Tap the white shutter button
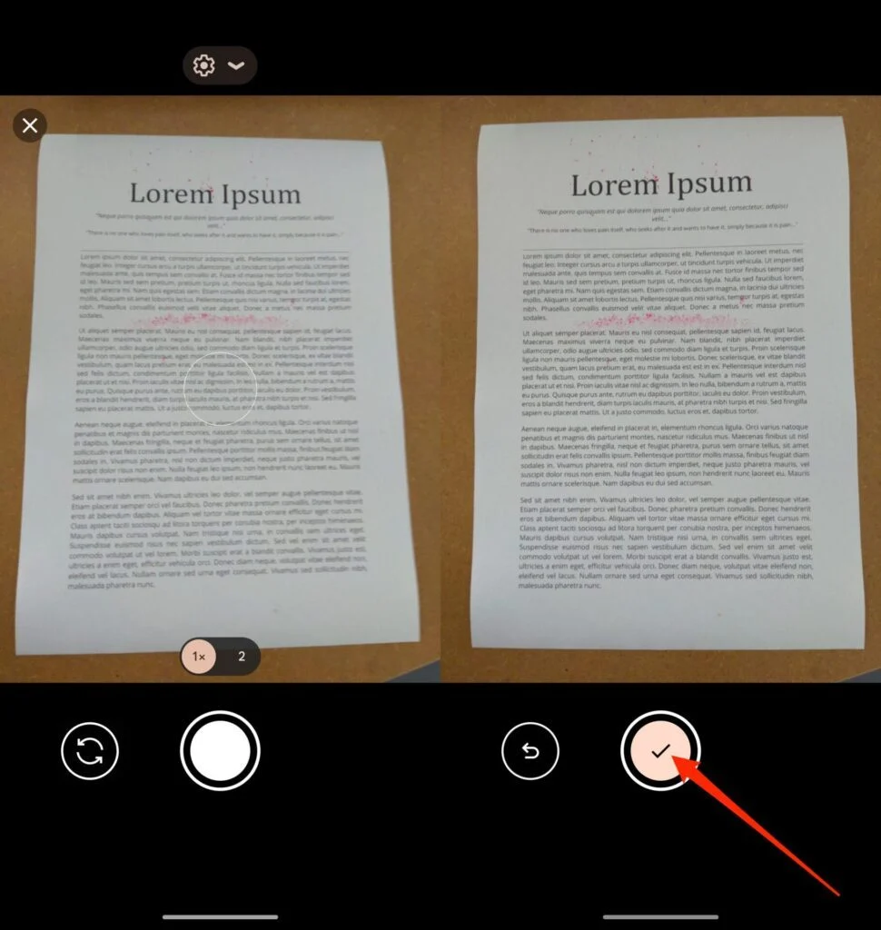 (220, 751)
